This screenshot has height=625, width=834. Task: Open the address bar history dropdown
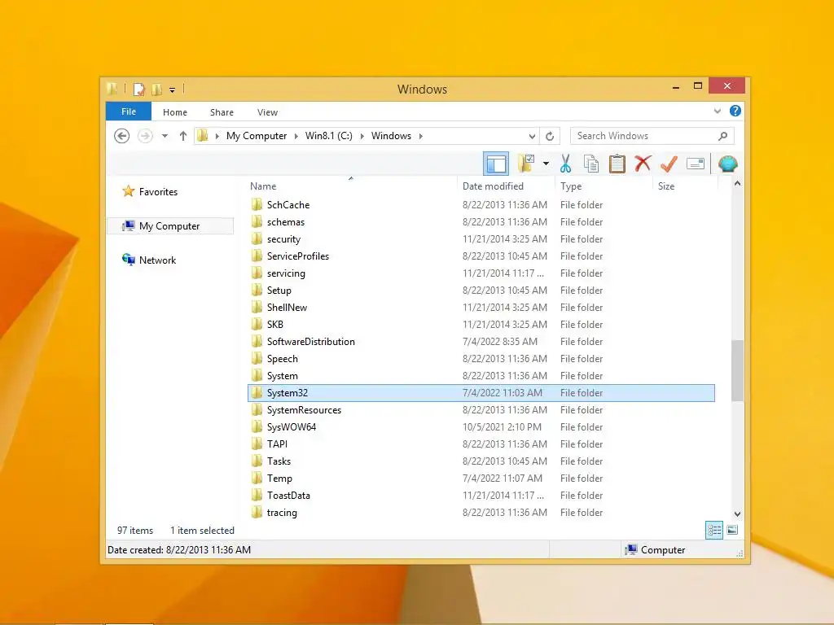(531, 136)
